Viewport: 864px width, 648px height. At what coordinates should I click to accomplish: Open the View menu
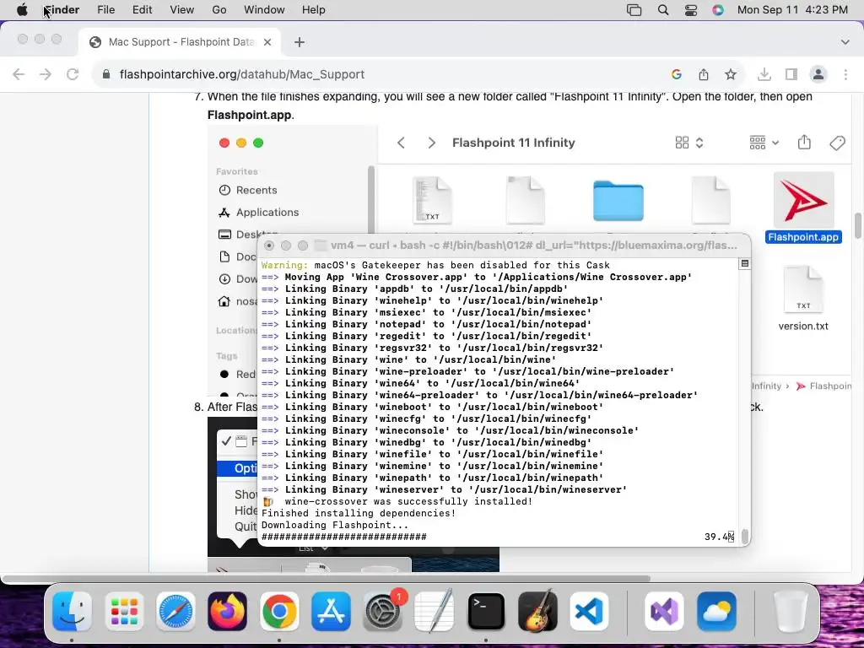182,10
